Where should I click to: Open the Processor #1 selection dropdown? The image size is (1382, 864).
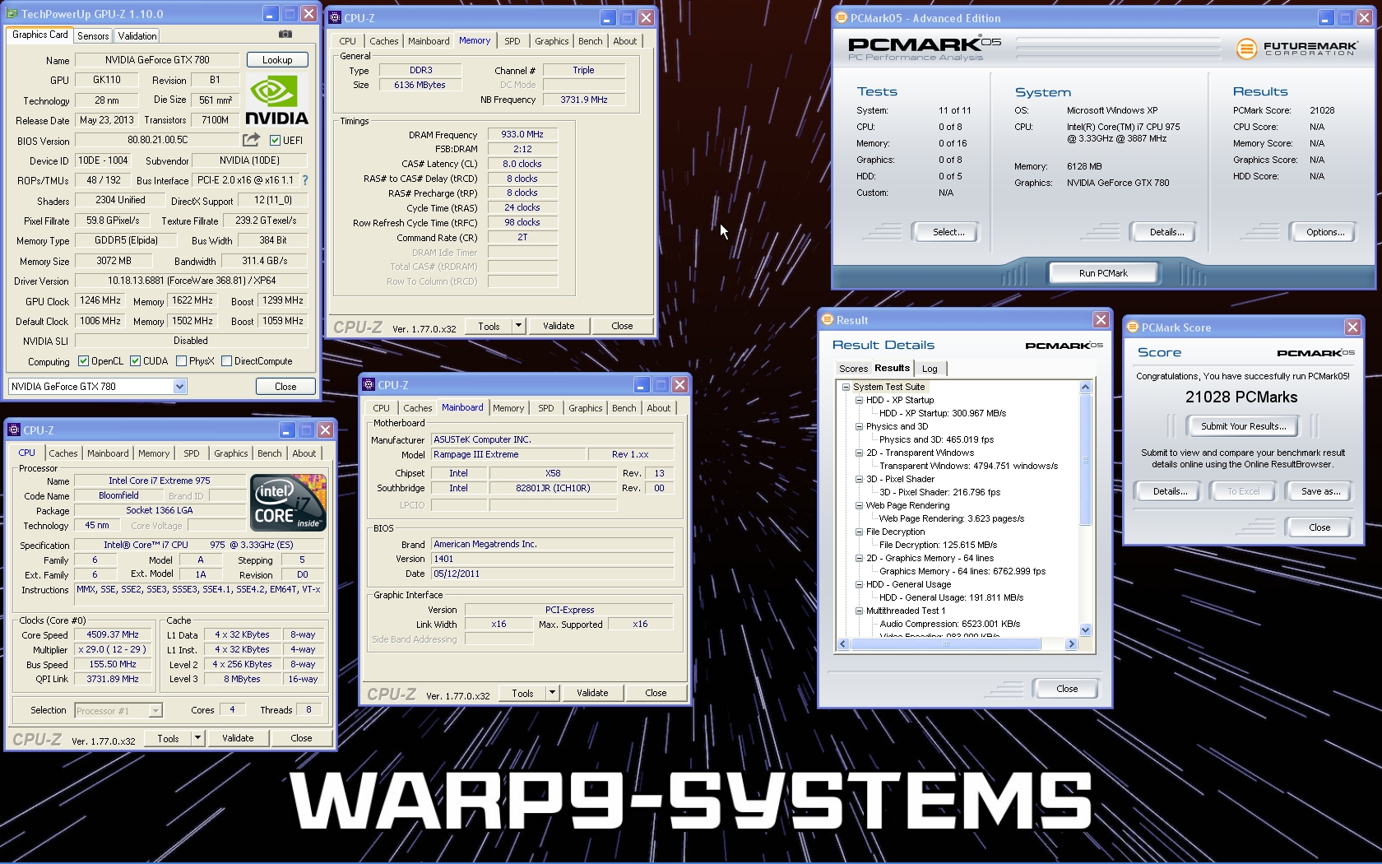click(x=155, y=710)
